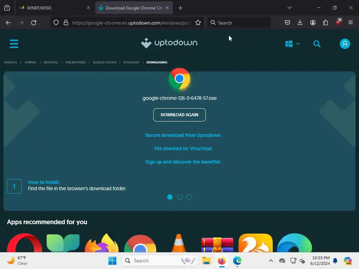Open the Windows Start menu
359x269 pixels.
112,261
